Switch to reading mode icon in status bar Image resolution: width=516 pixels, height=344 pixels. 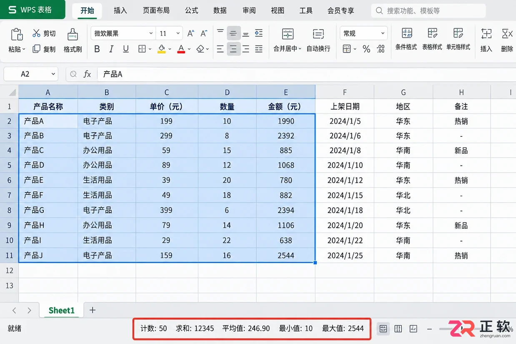tap(413, 329)
